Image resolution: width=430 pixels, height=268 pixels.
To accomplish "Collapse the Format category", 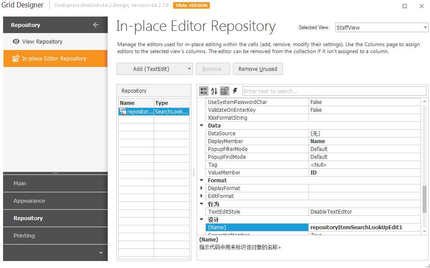I will coord(201,181).
